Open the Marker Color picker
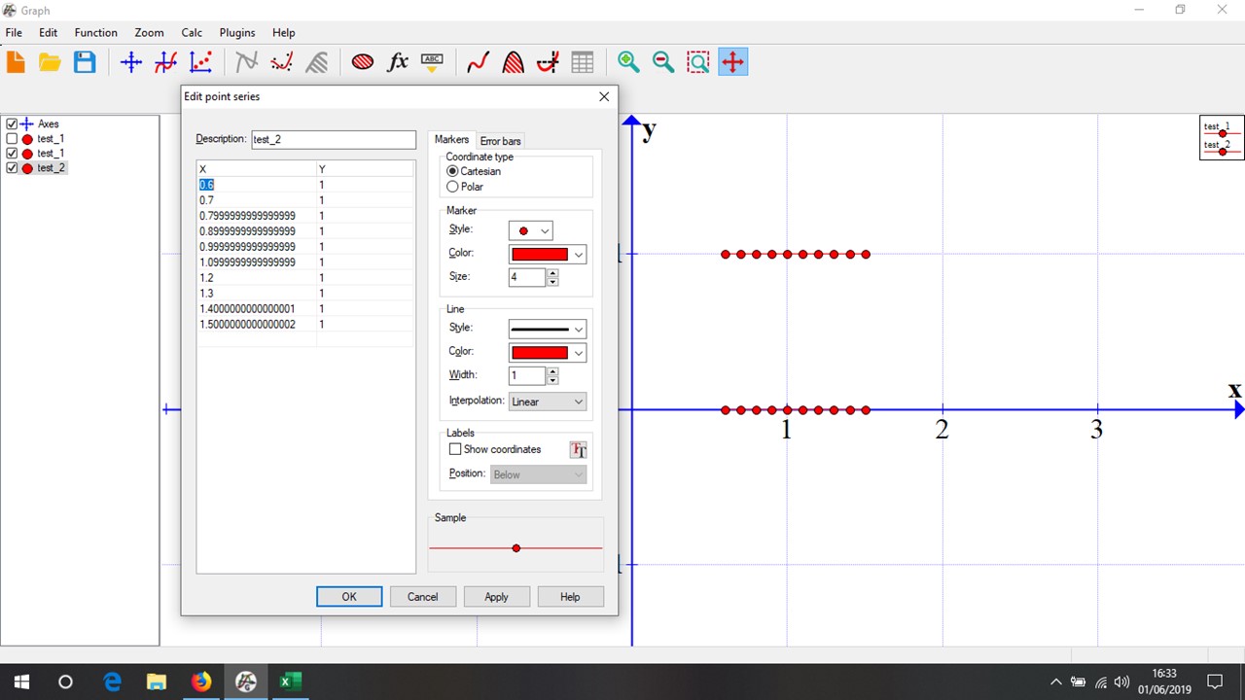The height and width of the screenshot is (700, 1245). [548, 255]
